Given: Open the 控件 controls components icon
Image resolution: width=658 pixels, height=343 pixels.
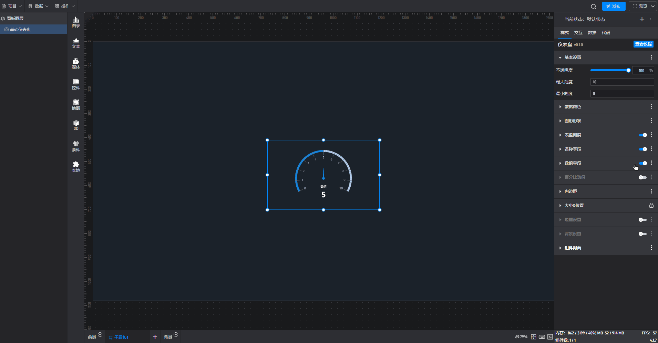Looking at the screenshot, I should pyautogui.click(x=76, y=84).
